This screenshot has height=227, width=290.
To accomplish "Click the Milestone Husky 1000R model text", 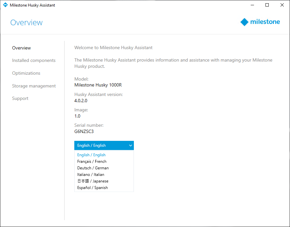I will coord(98,85).
